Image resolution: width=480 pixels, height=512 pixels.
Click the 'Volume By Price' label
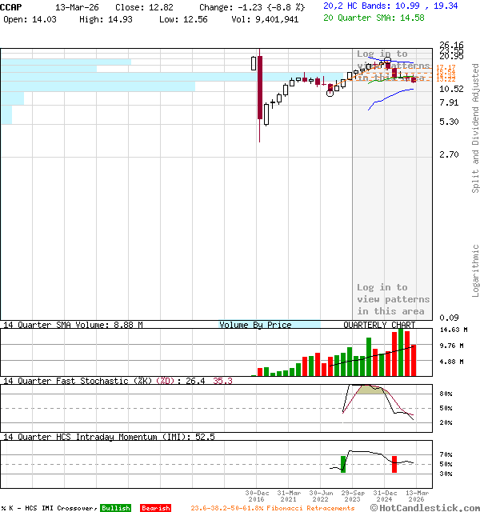tap(256, 325)
